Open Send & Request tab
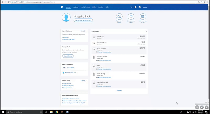Viewport: 210px width, 114px height. point(85,7)
